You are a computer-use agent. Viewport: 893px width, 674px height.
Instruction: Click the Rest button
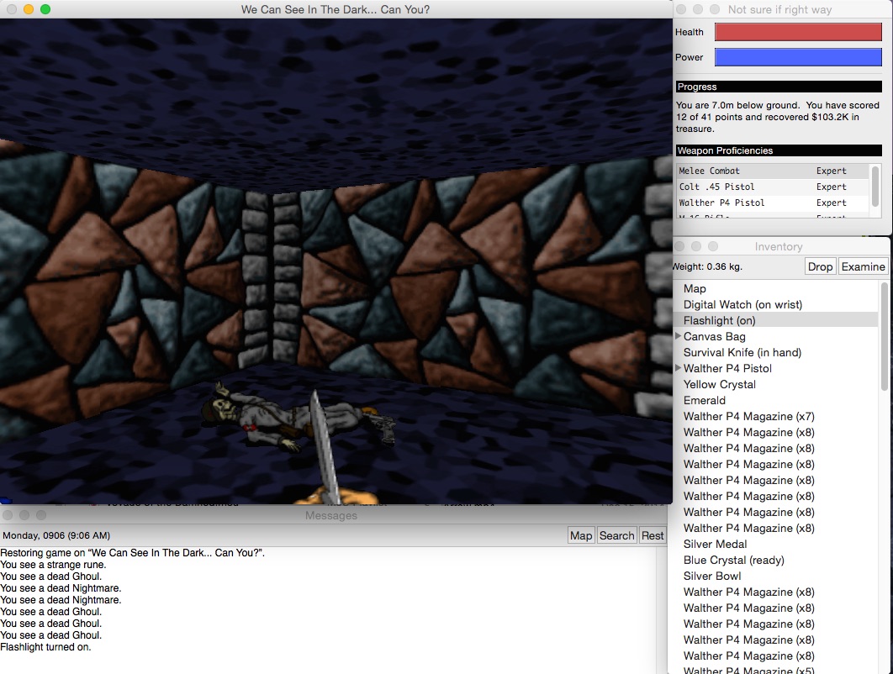[653, 535]
